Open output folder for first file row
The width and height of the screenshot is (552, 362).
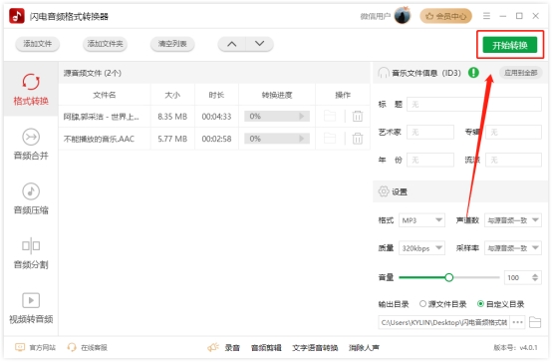tap(330, 116)
